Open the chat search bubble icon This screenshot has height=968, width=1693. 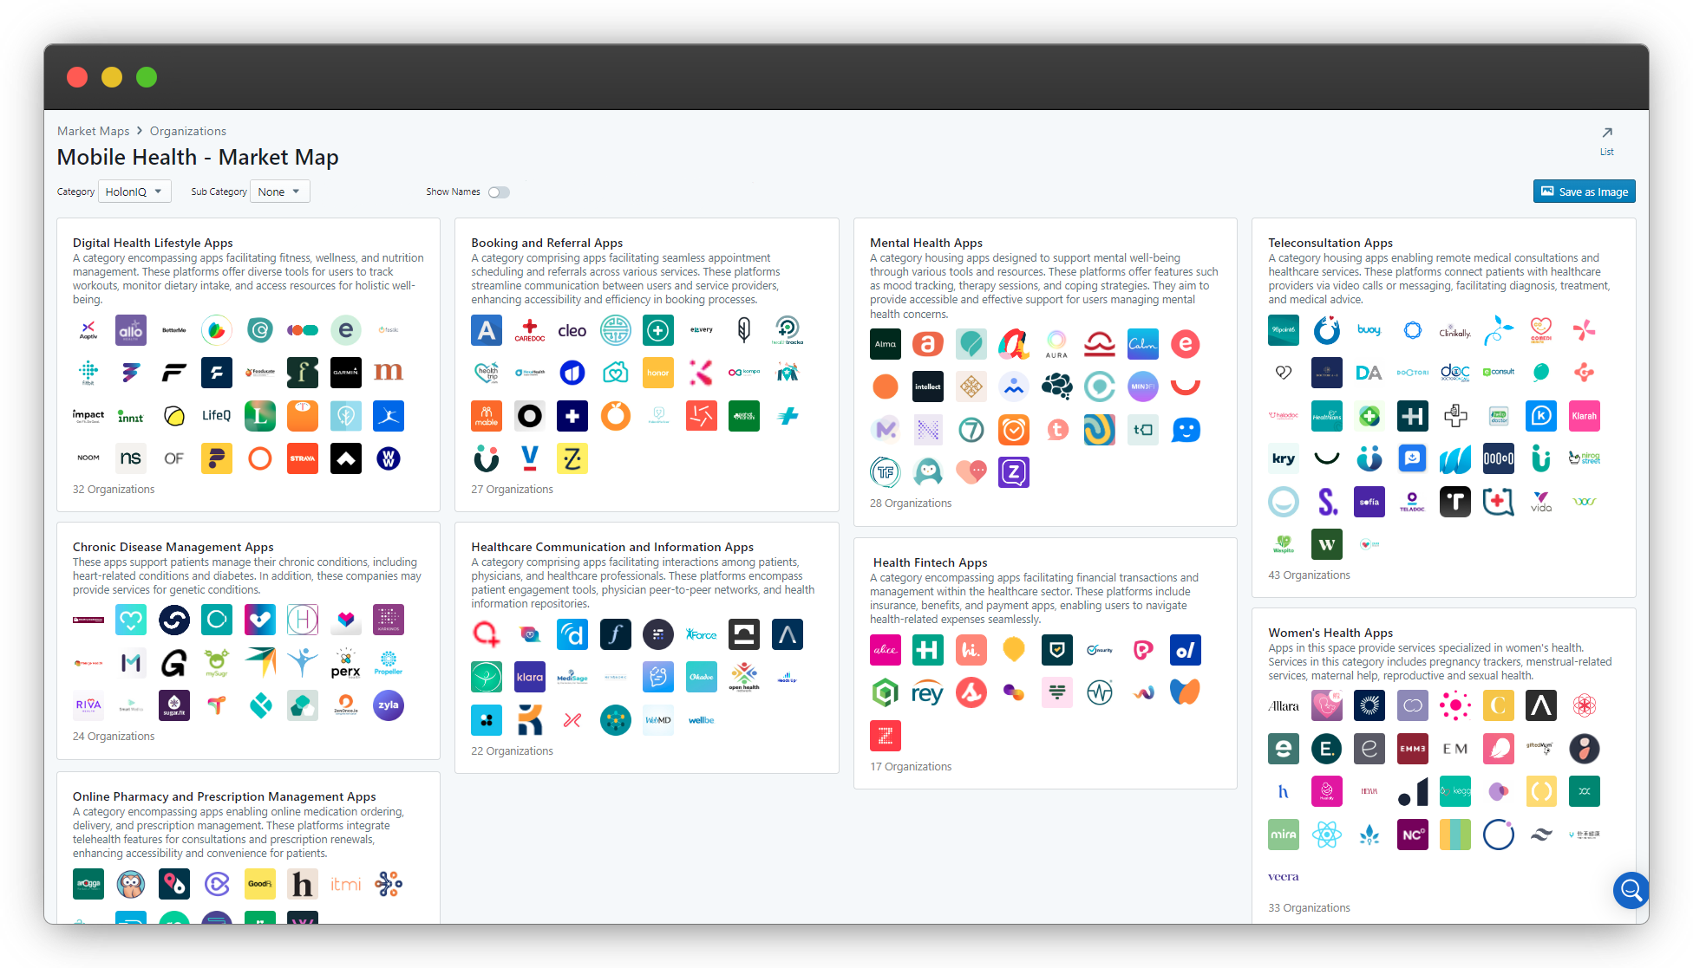[x=1630, y=890]
